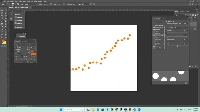Open the Flow value dropdown
The width and height of the screenshot is (200, 112).
(61, 4)
